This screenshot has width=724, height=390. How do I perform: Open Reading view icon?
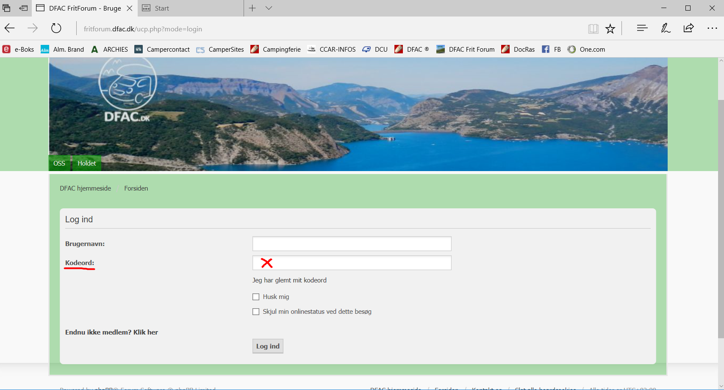click(593, 28)
